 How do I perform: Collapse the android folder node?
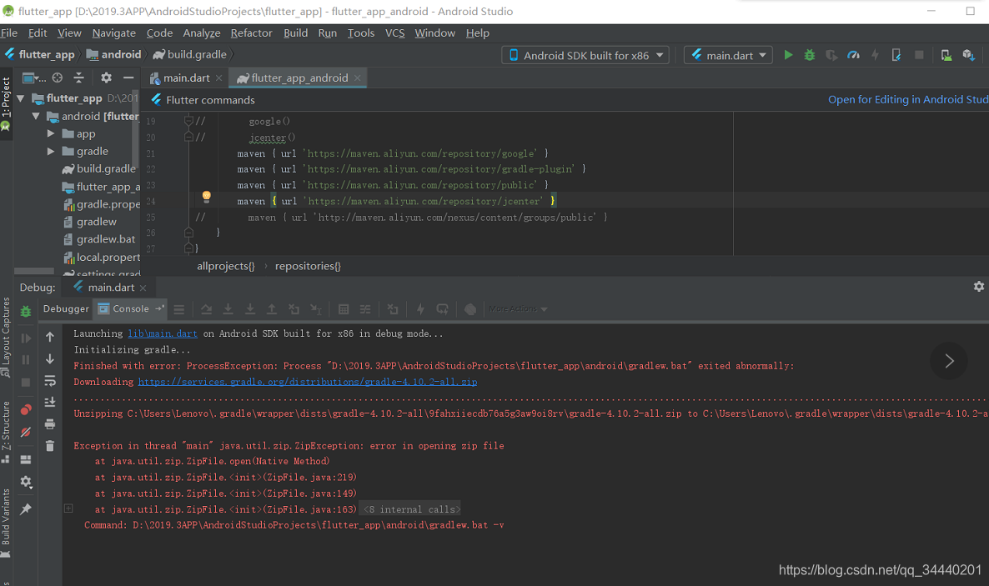pos(35,116)
